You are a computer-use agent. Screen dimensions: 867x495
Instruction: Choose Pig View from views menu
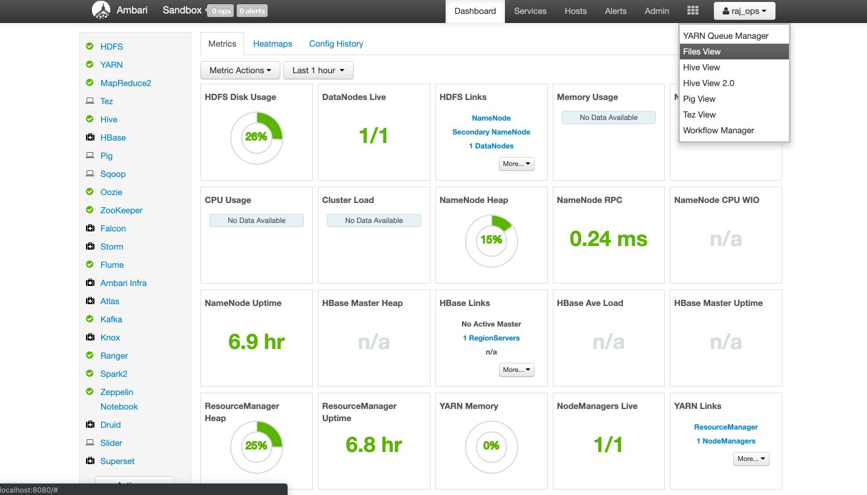[x=734, y=99]
